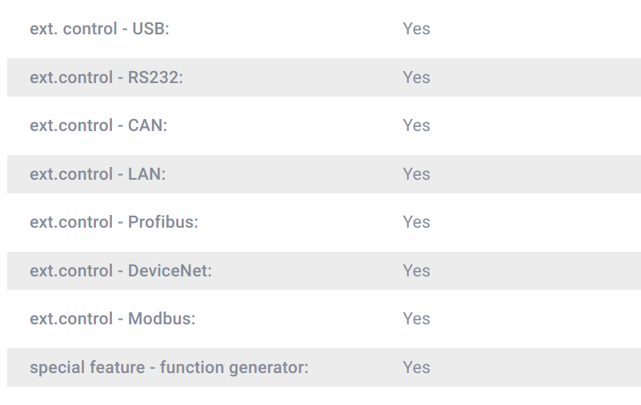The height and width of the screenshot is (405, 641).
Task: Click the 'ext.control - CAN:' label
Action: [98, 125]
